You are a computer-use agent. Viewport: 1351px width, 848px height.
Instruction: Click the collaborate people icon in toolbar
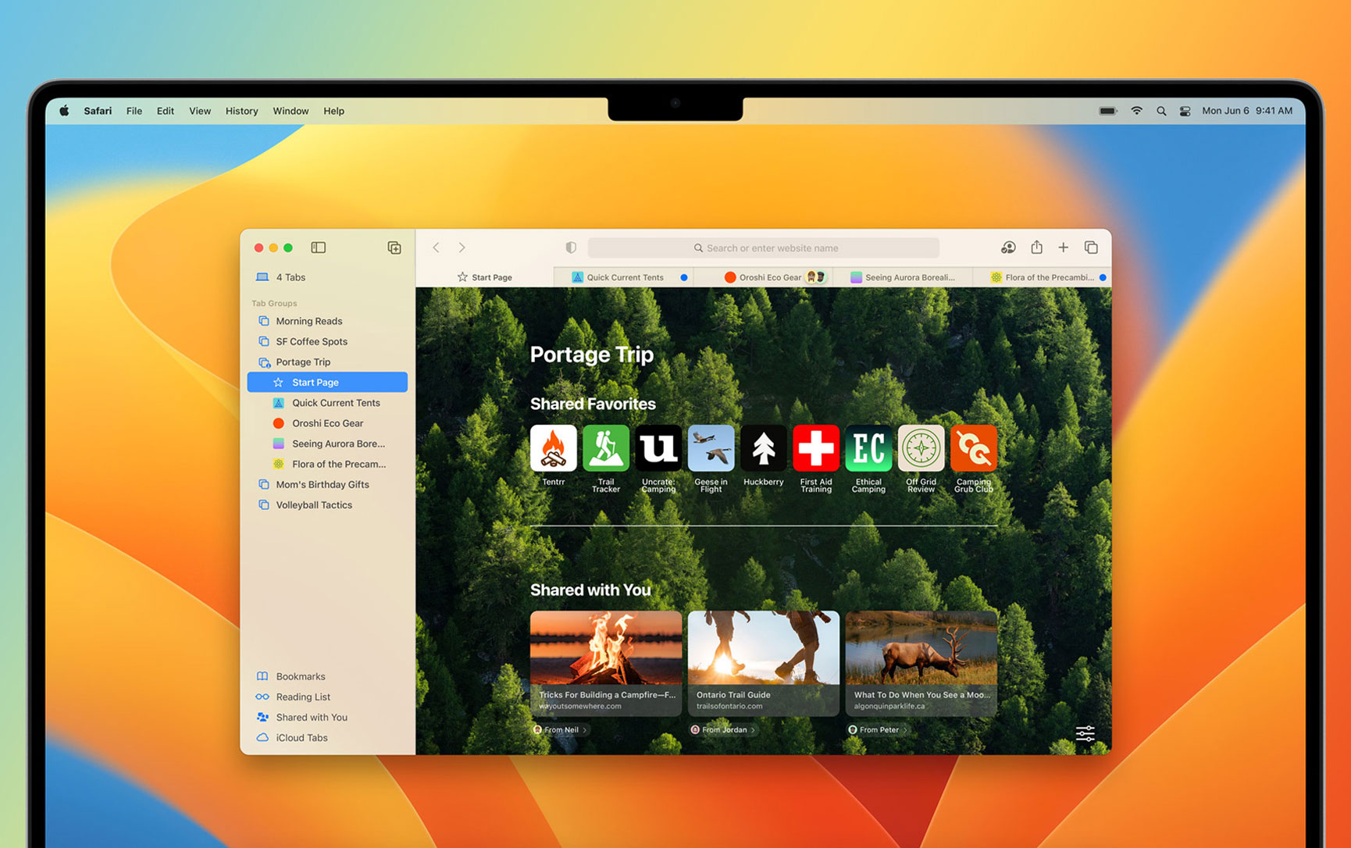1008,248
